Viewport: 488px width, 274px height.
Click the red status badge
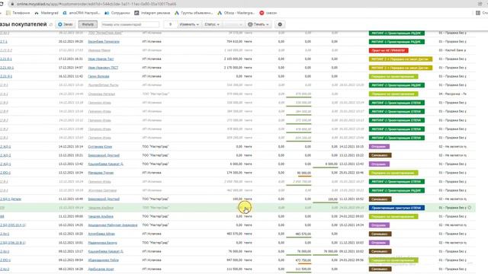(388, 50)
